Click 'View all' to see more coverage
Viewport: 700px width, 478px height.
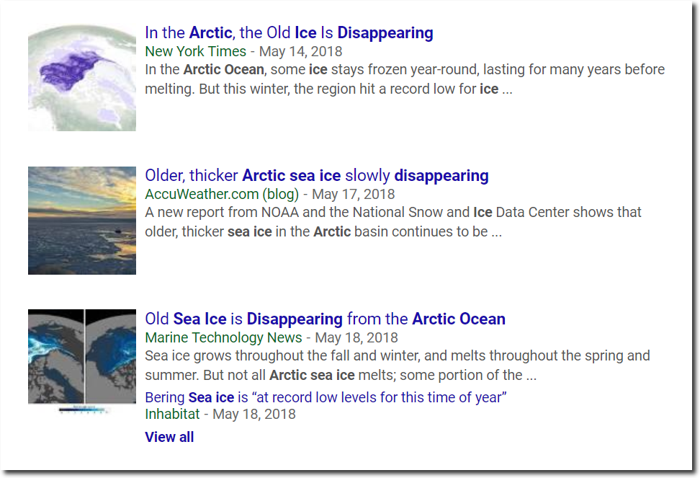coord(169,437)
